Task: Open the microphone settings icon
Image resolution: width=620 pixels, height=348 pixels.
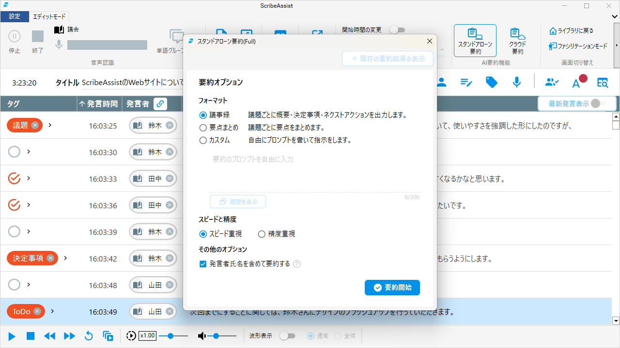Action: [516, 82]
